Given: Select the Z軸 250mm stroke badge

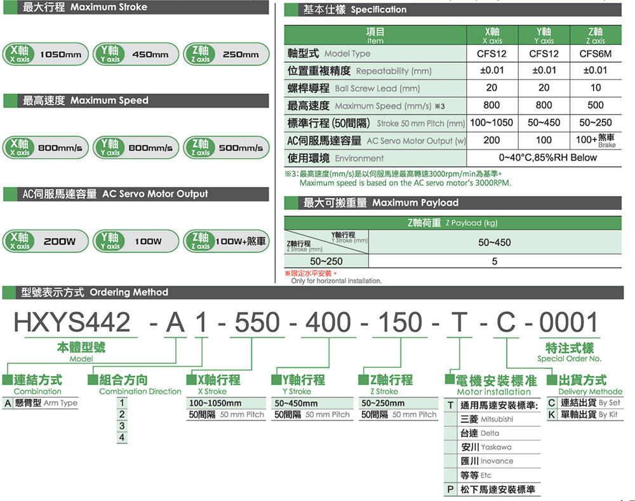Looking at the screenshot, I should point(224,55).
